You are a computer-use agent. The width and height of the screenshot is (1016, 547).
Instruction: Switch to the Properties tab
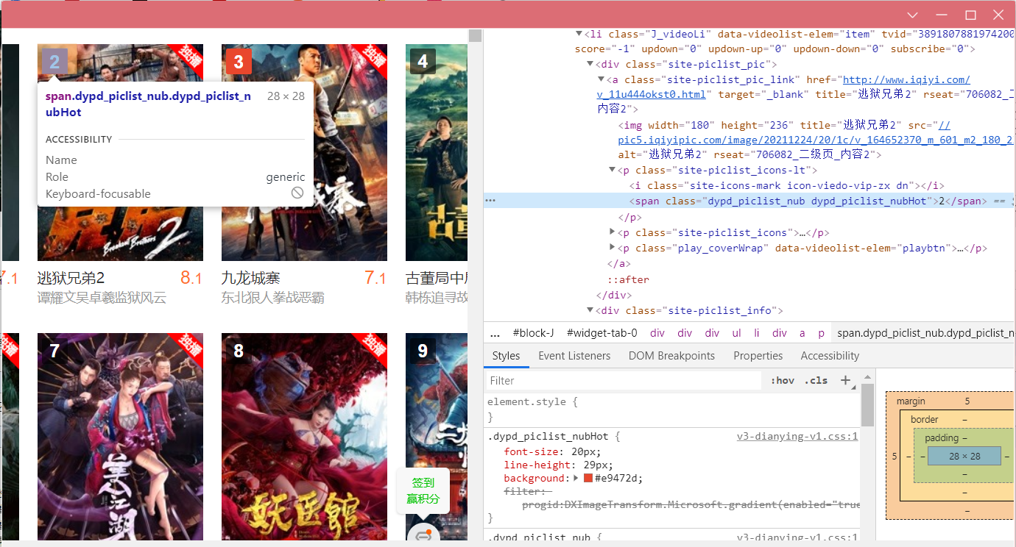758,356
